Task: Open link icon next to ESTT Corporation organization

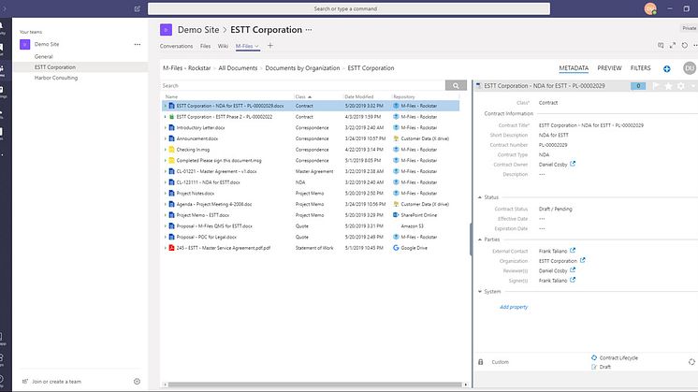Action: [583, 261]
